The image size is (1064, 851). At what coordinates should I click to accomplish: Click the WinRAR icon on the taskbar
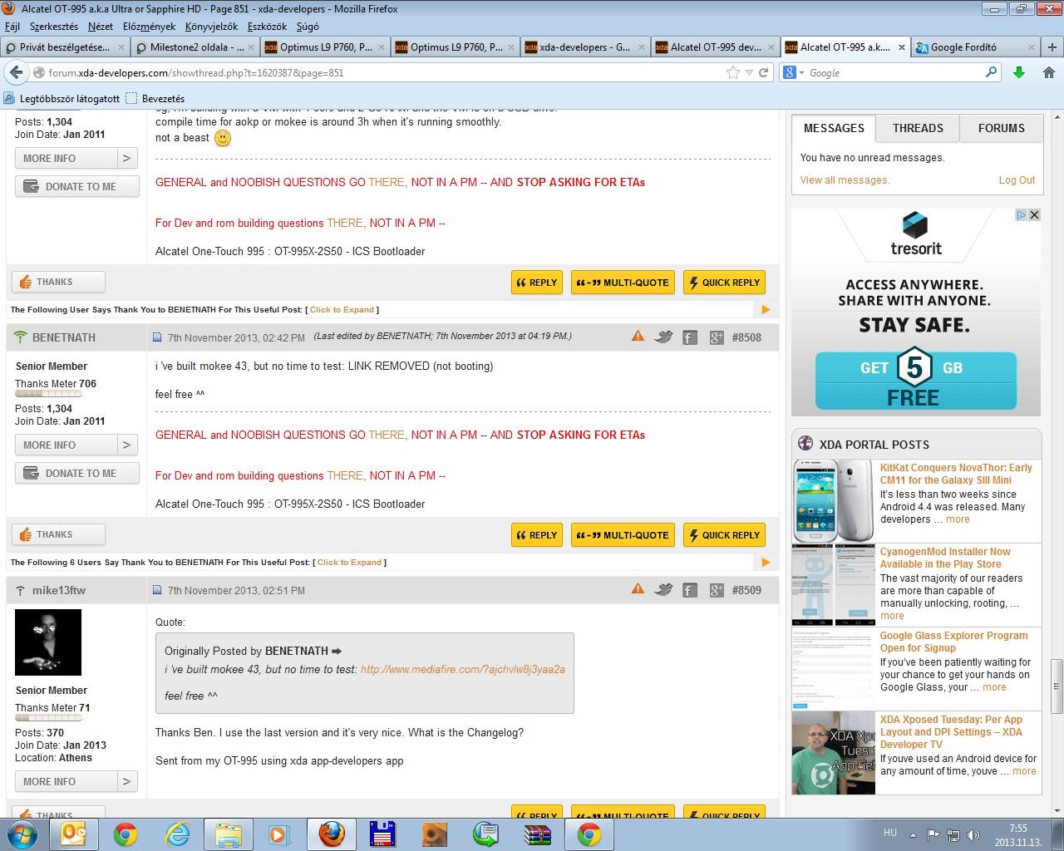pos(538,834)
